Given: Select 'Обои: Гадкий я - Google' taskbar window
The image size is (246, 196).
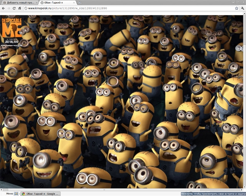Looking at the screenshot, I should [40, 194].
